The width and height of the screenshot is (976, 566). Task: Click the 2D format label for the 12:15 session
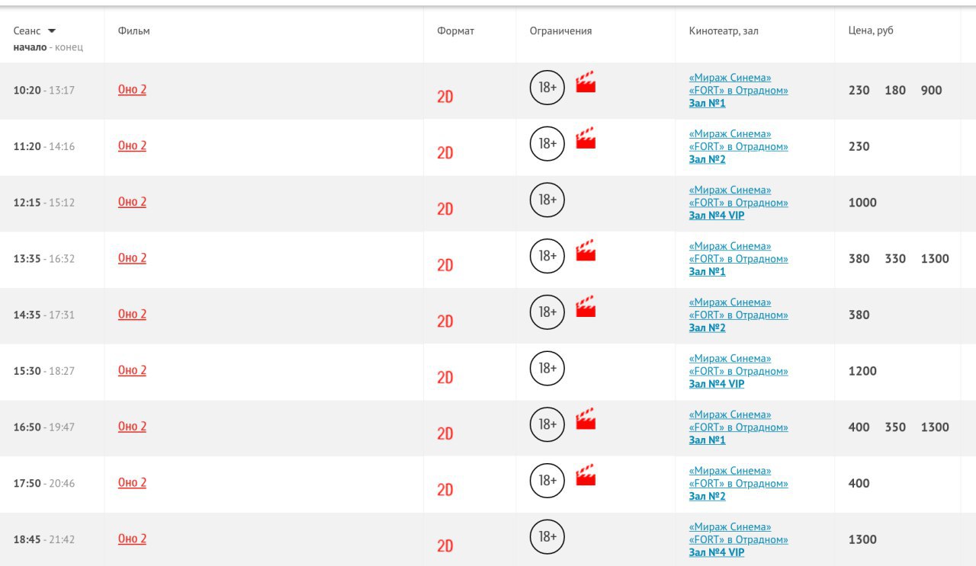pos(445,209)
